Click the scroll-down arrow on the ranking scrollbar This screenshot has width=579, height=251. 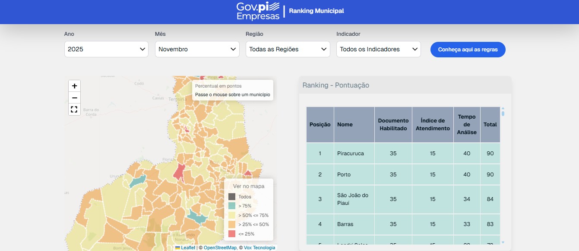point(503,242)
